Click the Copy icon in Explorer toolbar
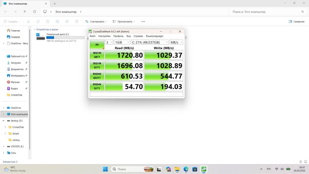The height and width of the screenshot is (174, 309). (38, 21)
